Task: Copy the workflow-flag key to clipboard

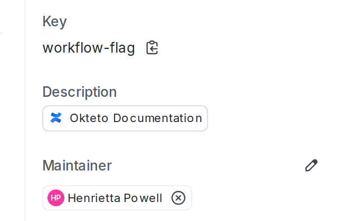Action: point(152,48)
